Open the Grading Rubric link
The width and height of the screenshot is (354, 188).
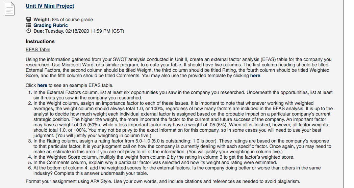[x=51, y=25]
